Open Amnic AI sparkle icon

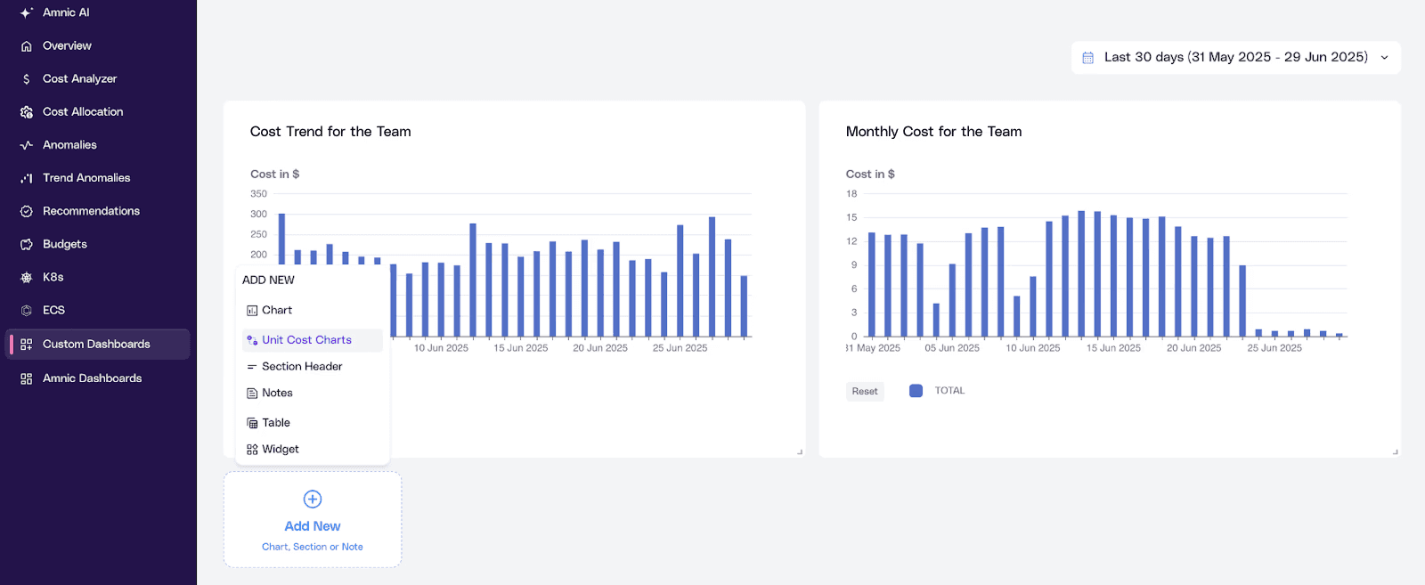(27, 12)
